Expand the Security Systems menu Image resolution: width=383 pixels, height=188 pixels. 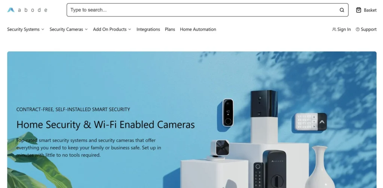coord(26,29)
